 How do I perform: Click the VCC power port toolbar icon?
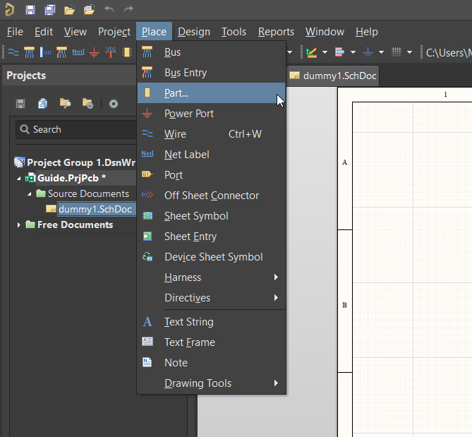tap(111, 52)
